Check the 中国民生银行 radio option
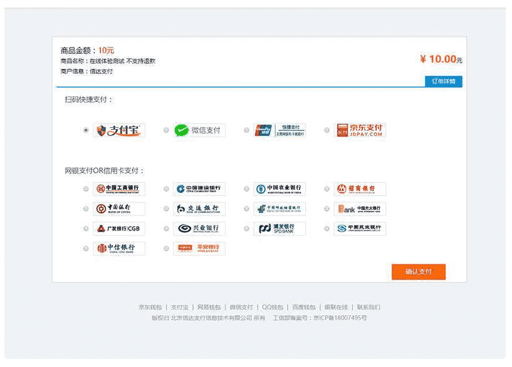Viewport: 512px width, 367px height. click(327, 229)
